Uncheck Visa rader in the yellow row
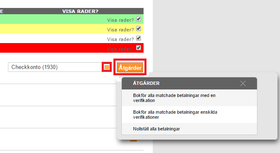This screenshot has height=153, width=280. (139, 28)
